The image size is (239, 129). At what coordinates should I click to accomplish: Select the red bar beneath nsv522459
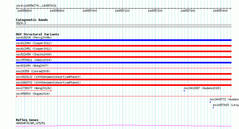(x=124, y=57)
